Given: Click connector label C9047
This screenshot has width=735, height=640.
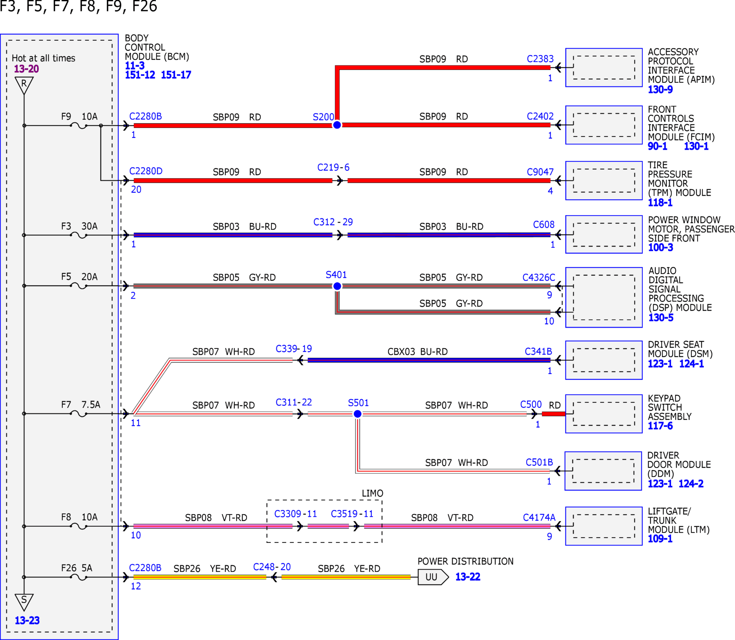Looking at the screenshot, I should click(540, 172).
